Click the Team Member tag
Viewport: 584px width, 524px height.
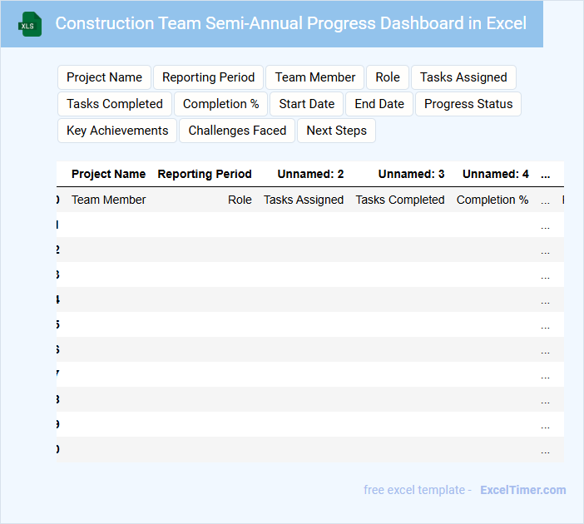[315, 77]
